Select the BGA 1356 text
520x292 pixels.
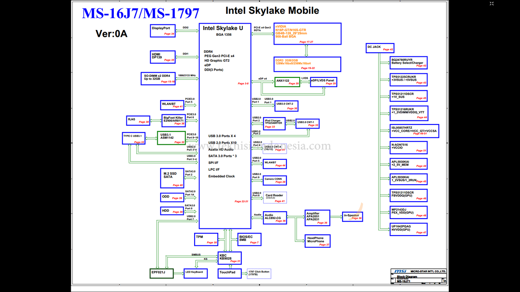click(x=224, y=35)
